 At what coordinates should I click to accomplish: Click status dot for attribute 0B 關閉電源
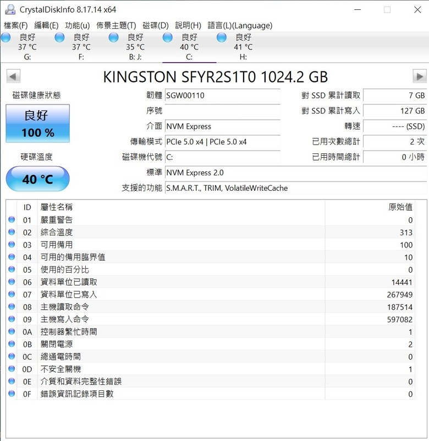(x=12, y=344)
